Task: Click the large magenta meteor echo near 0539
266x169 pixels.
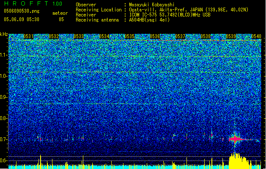Action: pos(236,139)
